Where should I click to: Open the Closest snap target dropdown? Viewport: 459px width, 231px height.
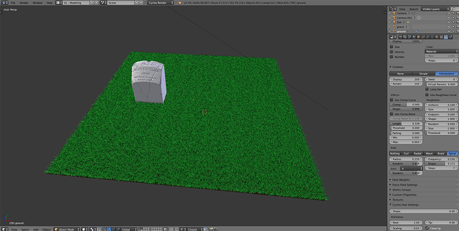tap(195, 229)
